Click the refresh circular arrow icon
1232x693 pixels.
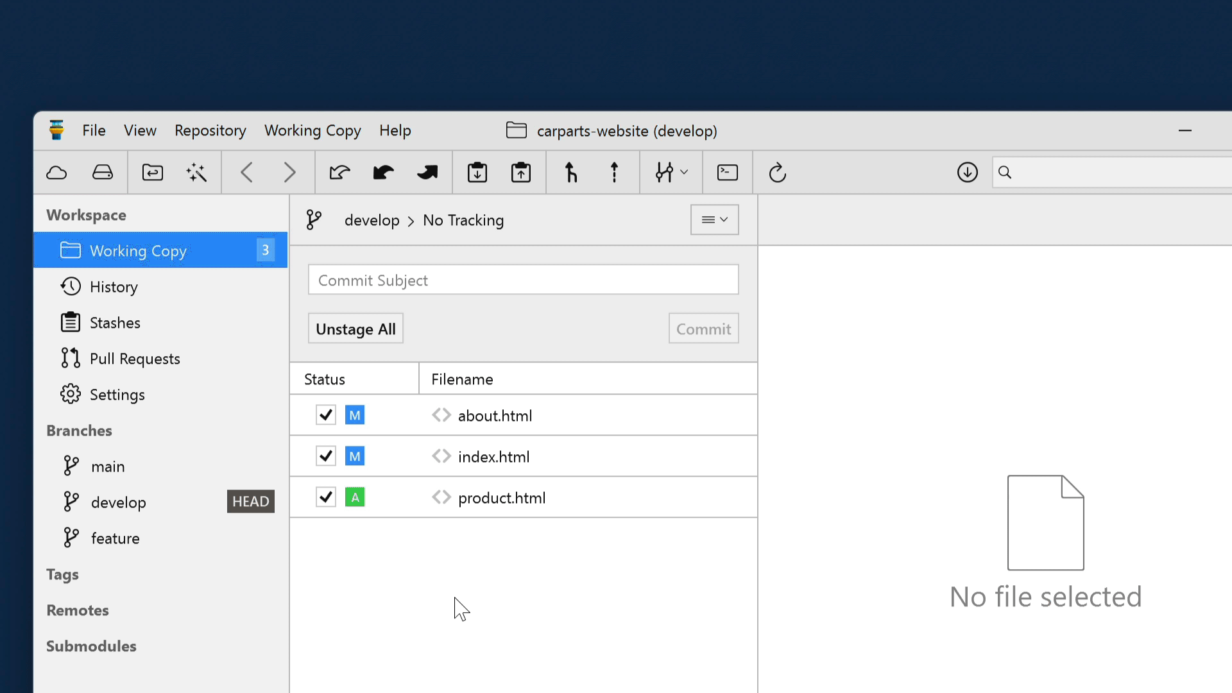(x=777, y=173)
